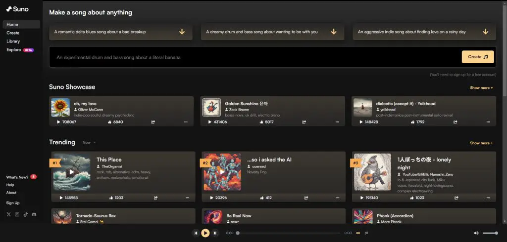Like the song "Golden Sunshine"

click(x=261, y=121)
